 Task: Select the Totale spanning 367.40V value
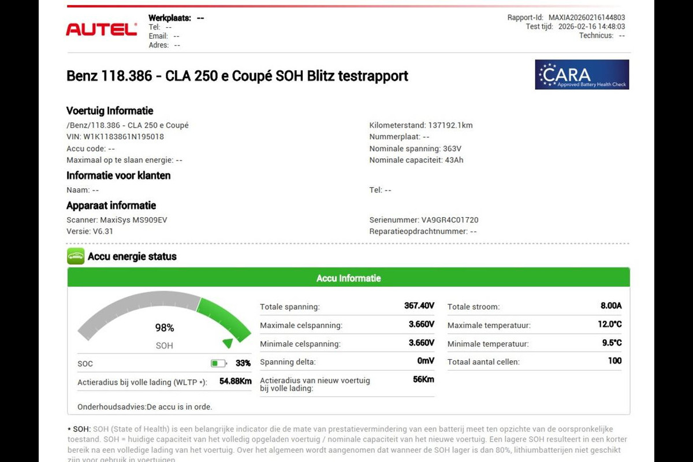pos(419,306)
